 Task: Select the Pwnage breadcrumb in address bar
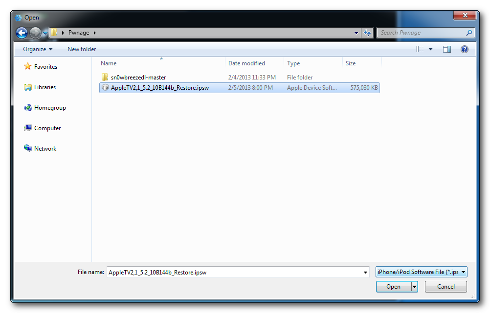click(x=79, y=33)
